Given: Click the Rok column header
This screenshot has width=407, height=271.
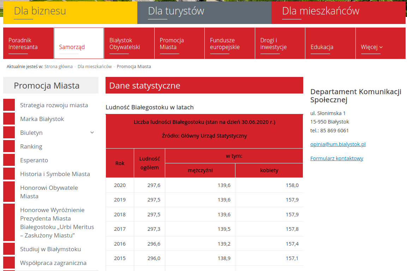Looking at the screenshot, I should (x=120, y=163).
